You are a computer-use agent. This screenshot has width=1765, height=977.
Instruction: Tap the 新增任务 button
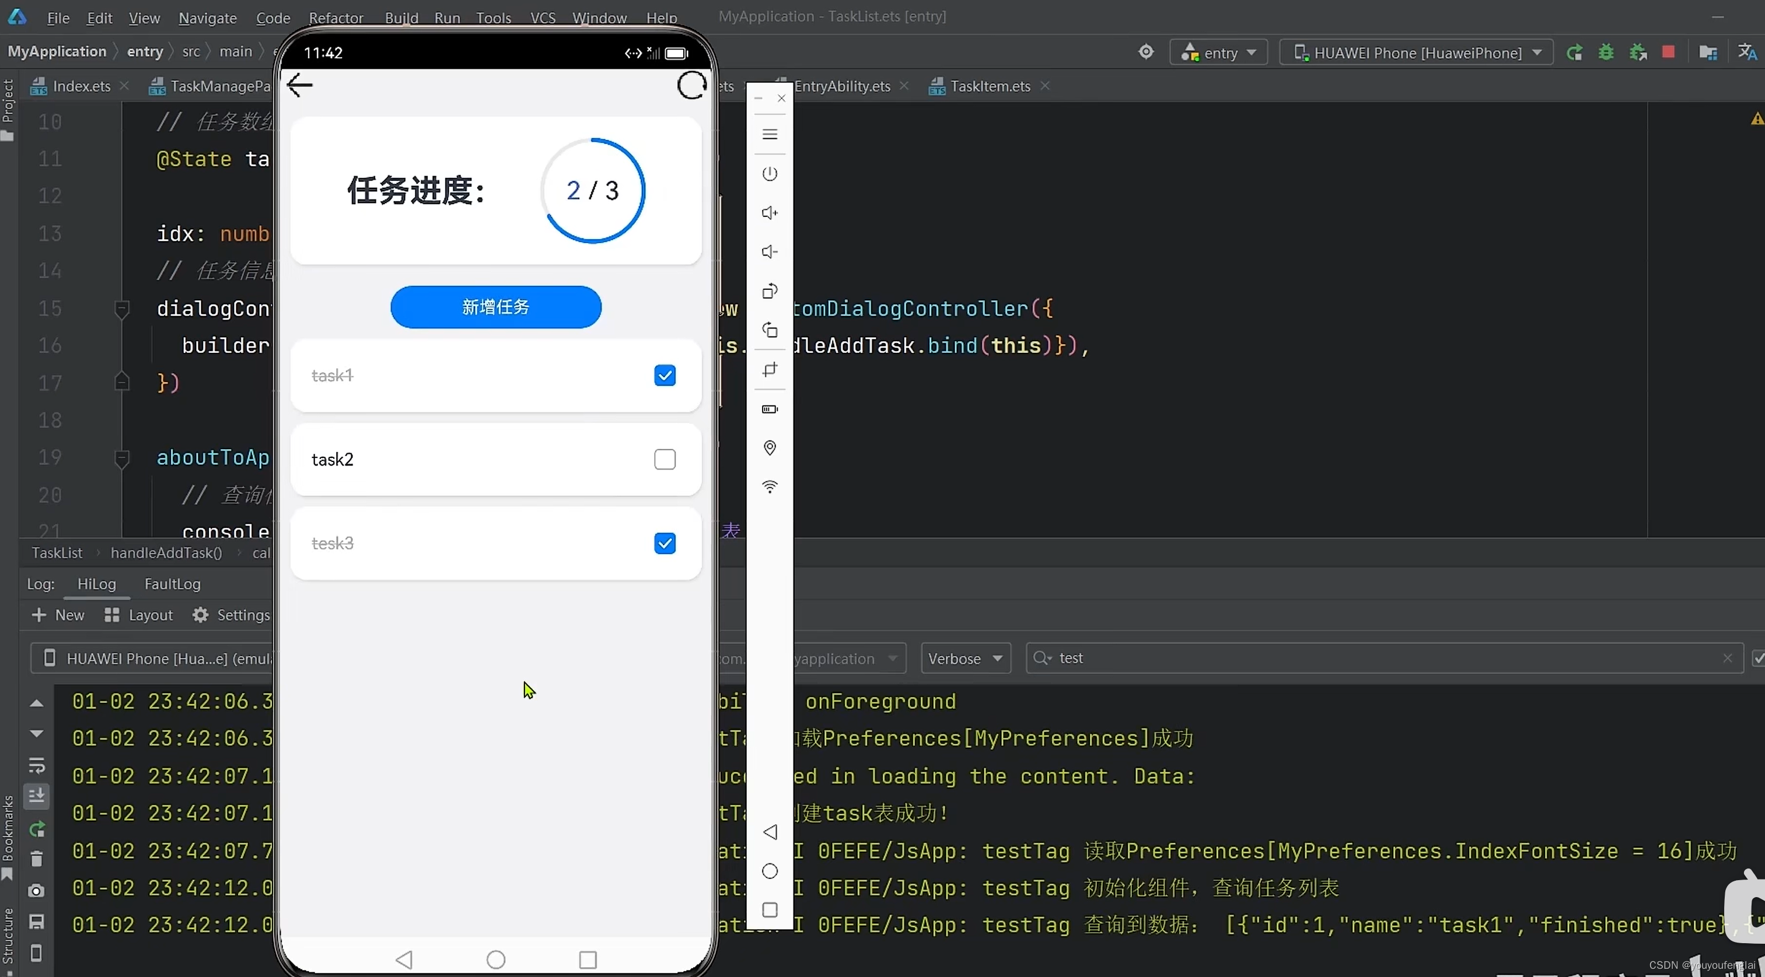(x=495, y=307)
